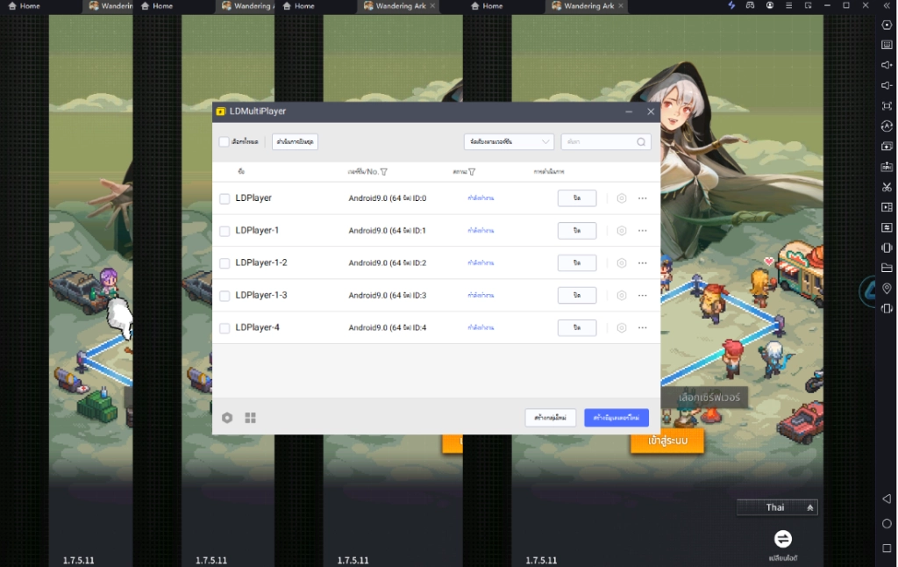
Task: Click the location pin icon in sidebar
Action: pyautogui.click(x=887, y=288)
